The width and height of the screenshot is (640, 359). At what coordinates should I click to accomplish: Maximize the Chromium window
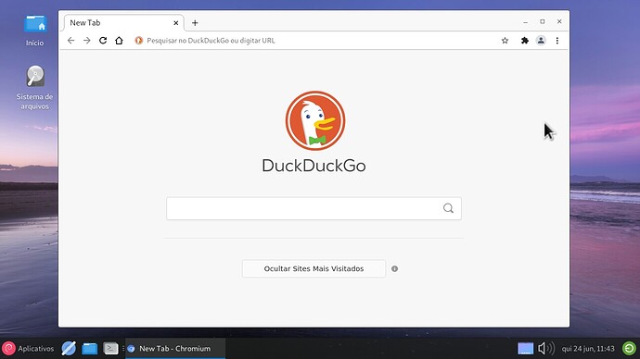pyautogui.click(x=543, y=21)
